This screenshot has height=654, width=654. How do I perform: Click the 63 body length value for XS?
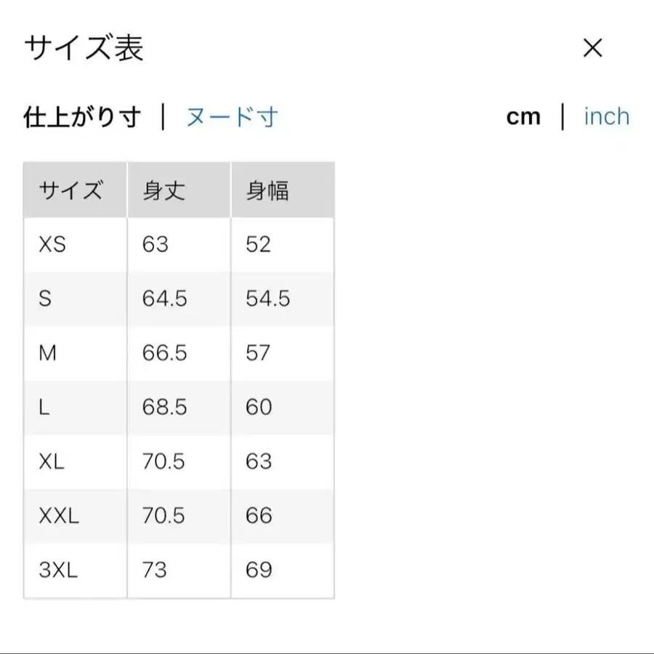coord(156,244)
